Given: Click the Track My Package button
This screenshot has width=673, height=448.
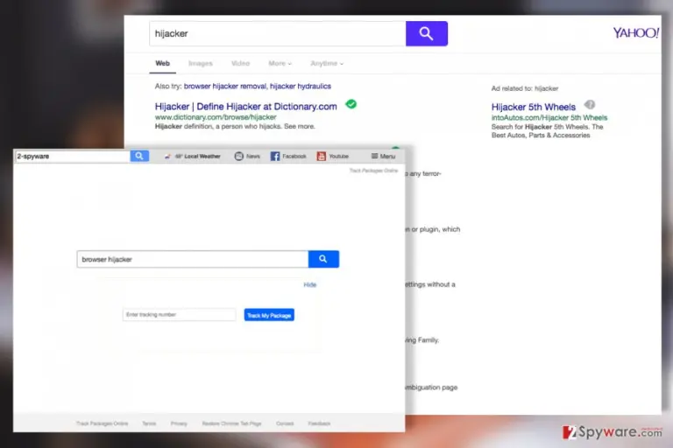Looking at the screenshot, I should coord(269,315).
